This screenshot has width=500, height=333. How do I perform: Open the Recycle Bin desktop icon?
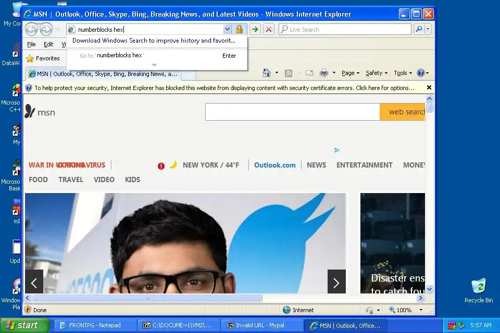(479, 291)
